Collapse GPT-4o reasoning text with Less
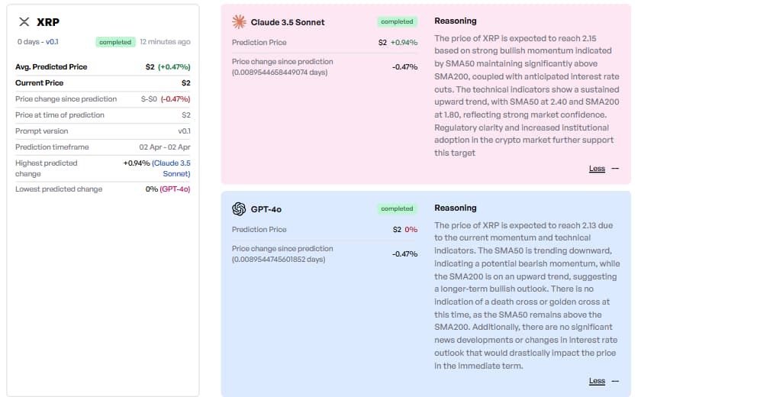Image resolution: width=757 pixels, height=397 pixels. (x=597, y=381)
